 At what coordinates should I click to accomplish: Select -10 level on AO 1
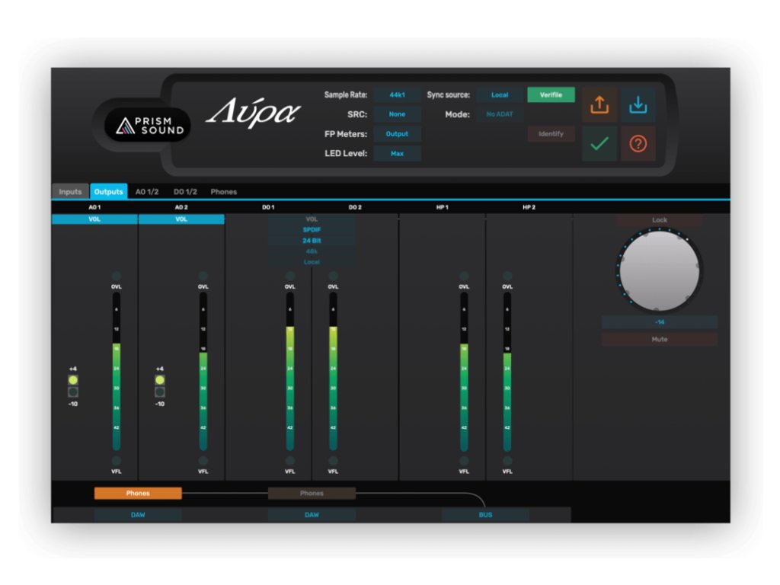point(73,392)
